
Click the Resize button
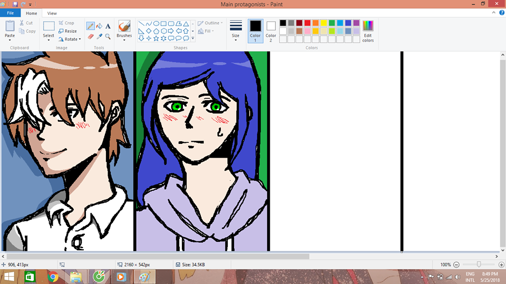pyautogui.click(x=67, y=31)
